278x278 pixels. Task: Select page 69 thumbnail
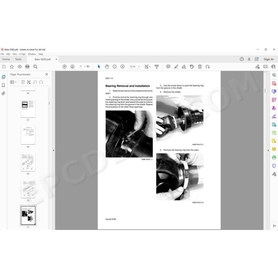pyautogui.click(x=28, y=162)
